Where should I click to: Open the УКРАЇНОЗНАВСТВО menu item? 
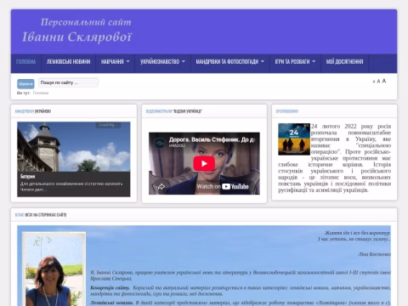pyautogui.click(x=160, y=61)
